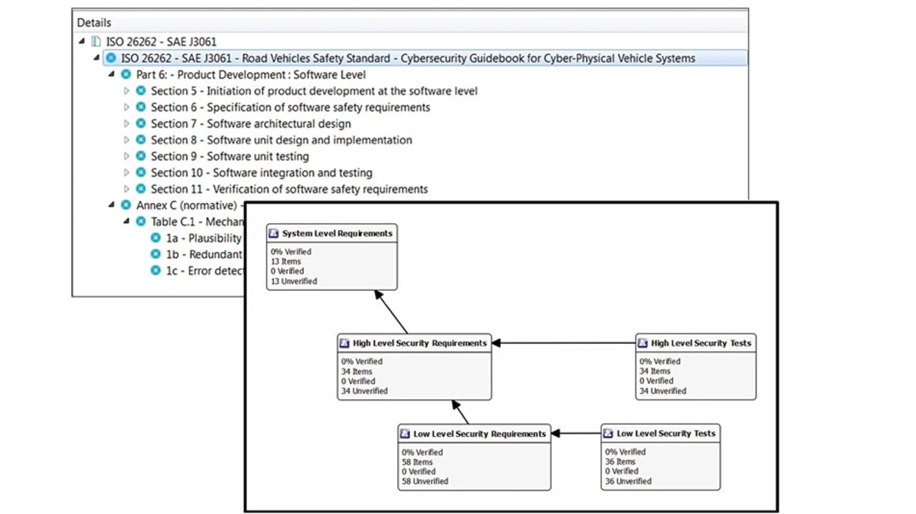Expand Section 7 software architectural design
Viewport: 916px width, 514px height.
click(127, 124)
